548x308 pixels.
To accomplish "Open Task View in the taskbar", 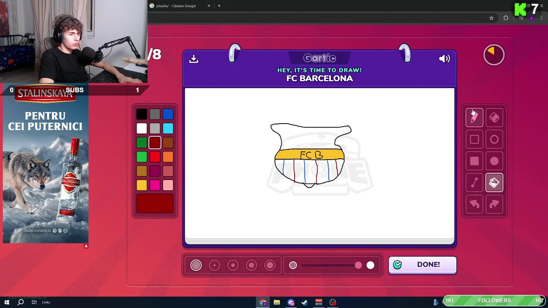I will pos(34,302).
